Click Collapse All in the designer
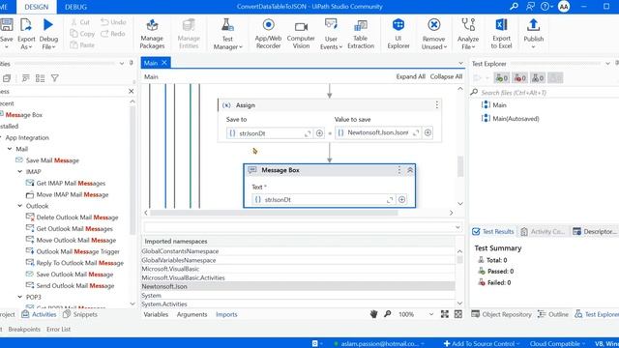The image size is (619, 348). 446,76
